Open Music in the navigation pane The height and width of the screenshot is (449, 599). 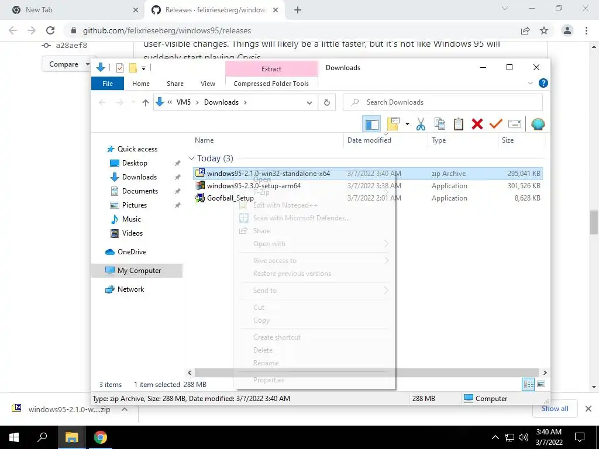[x=132, y=219]
